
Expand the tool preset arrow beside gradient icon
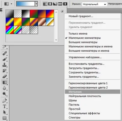tap(12, 4)
